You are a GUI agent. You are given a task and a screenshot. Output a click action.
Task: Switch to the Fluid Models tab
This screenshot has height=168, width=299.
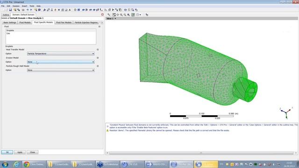[25, 22]
